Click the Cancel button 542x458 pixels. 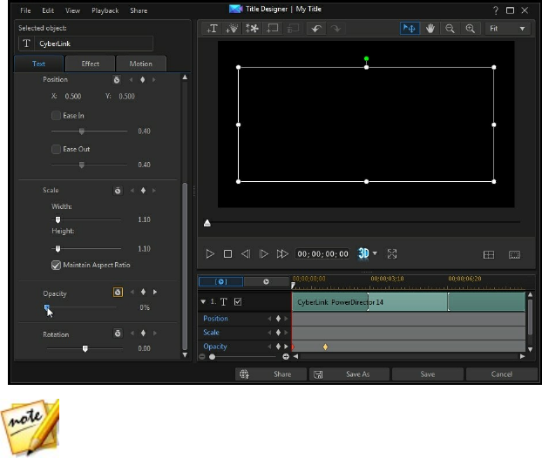pyautogui.click(x=501, y=374)
